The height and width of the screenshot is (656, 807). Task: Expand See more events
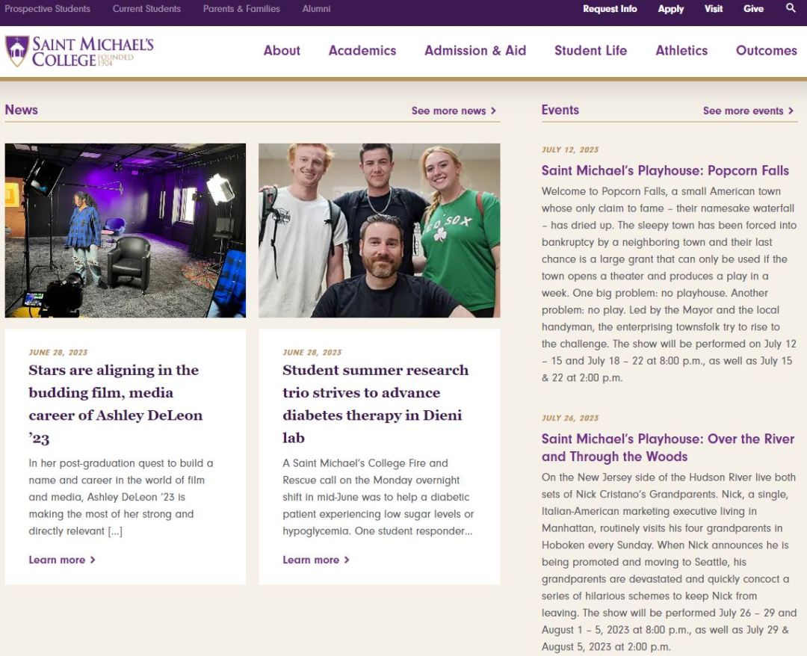748,111
